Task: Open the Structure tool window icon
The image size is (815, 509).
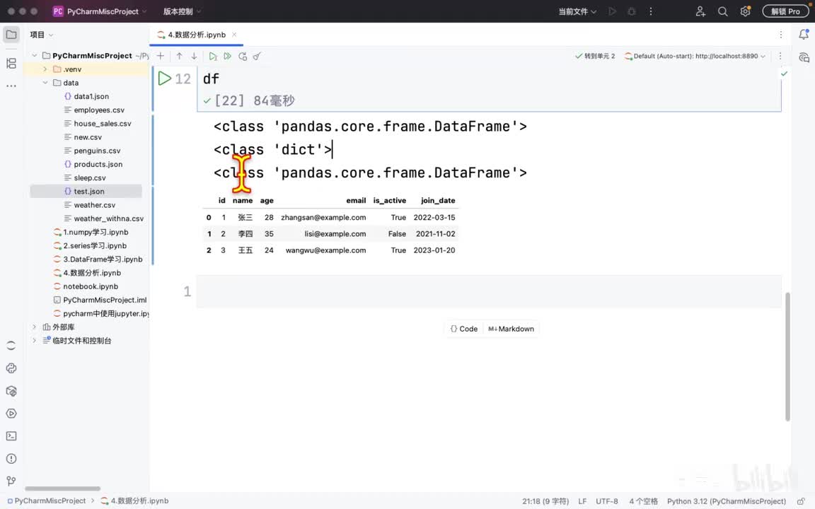Action: click(11, 64)
